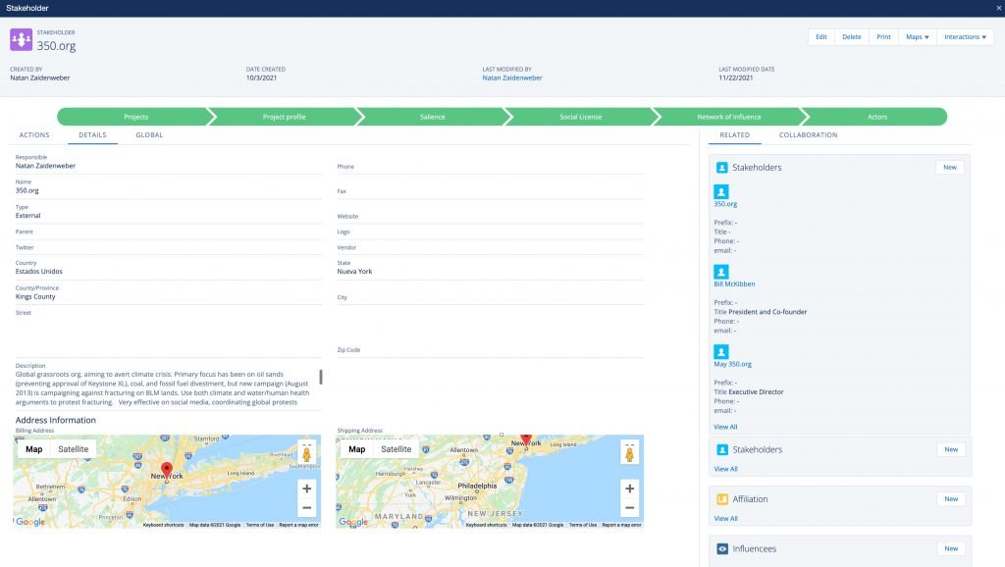Click New in Influencees list
This screenshot has height=567, width=1005.
[x=951, y=549]
